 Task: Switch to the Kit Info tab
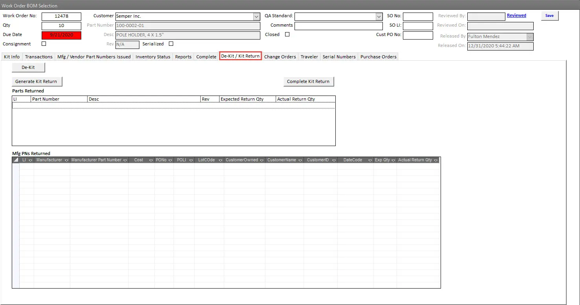12,57
